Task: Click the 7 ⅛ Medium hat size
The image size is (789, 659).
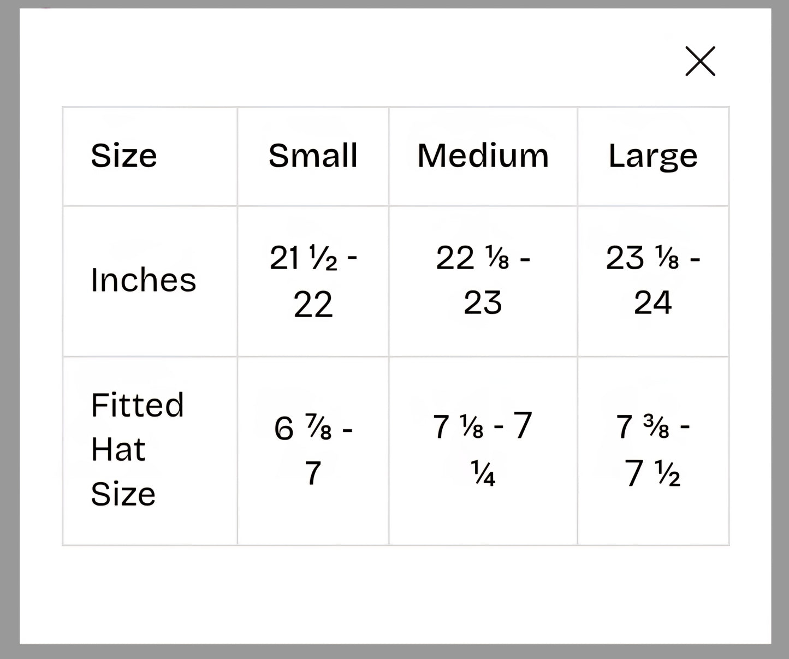Action: coord(458,427)
